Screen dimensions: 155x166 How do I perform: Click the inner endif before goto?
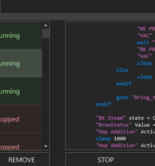pyautogui.click(x=124, y=84)
